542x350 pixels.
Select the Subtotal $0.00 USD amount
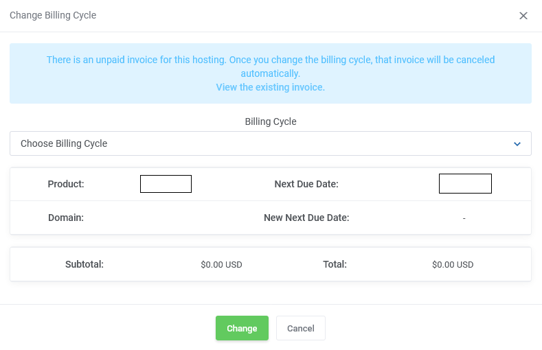pyautogui.click(x=221, y=265)
